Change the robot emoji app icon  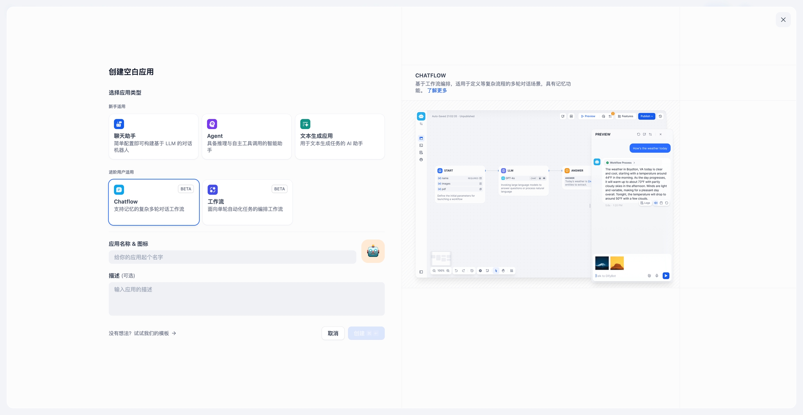(x=373, y=251)
